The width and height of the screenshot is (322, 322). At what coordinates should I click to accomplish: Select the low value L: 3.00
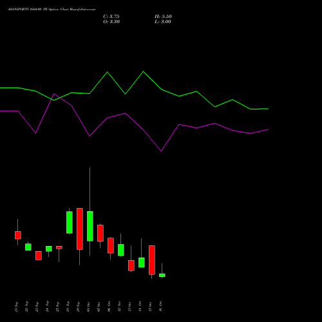(163, 22)
